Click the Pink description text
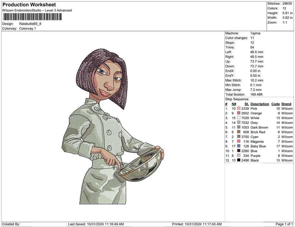The height and width of the screenshot is (227, 295). point(254,108)
